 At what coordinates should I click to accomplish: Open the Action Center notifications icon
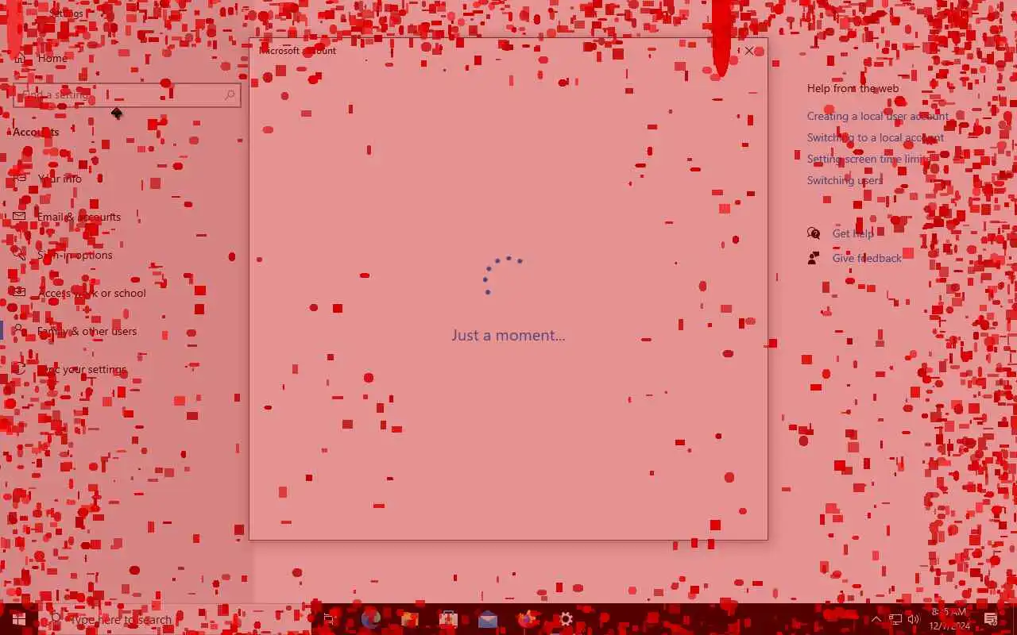pyautogui.click(x=991, y=619)
